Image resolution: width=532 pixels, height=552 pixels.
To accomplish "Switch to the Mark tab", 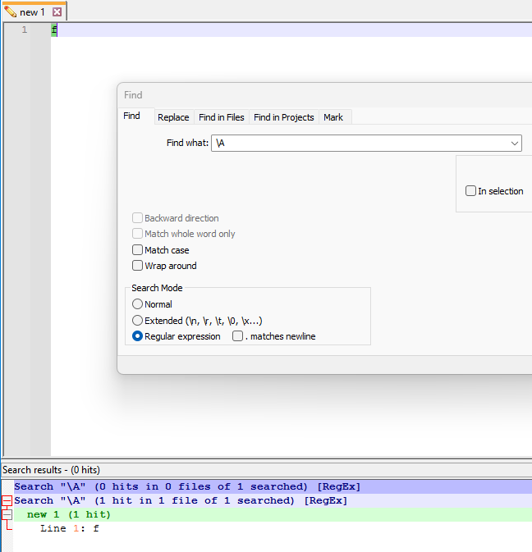I will tap(333, 117).
